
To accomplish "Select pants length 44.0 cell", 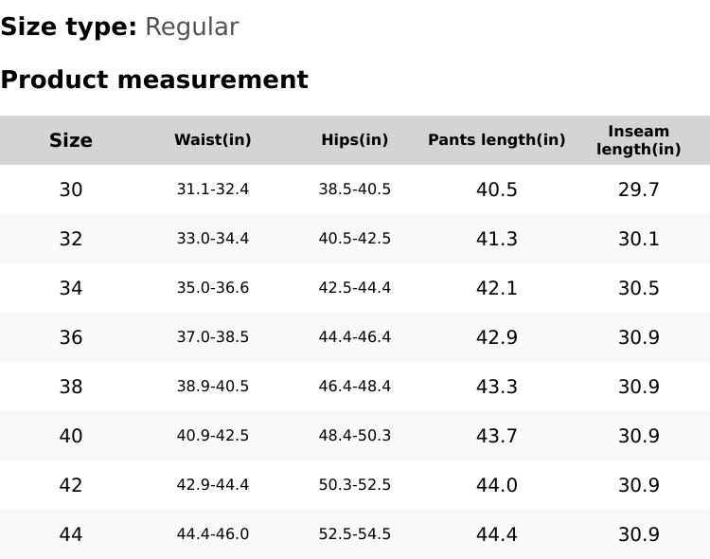I will tap(497, 485).
